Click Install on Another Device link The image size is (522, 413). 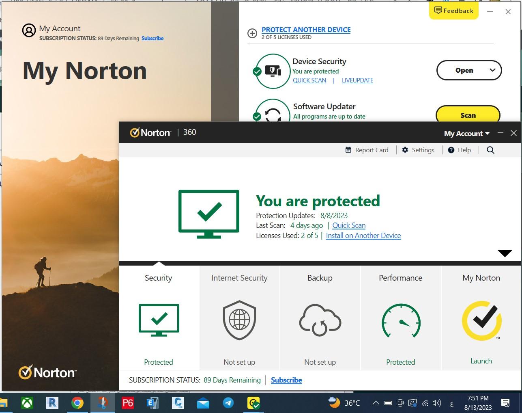point(363,236)
